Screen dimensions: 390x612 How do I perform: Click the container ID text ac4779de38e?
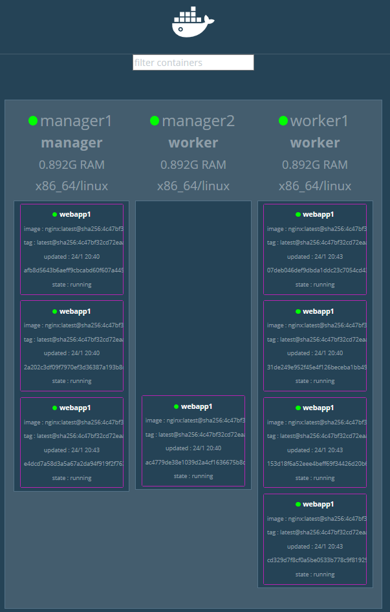(x=194, y=462)
